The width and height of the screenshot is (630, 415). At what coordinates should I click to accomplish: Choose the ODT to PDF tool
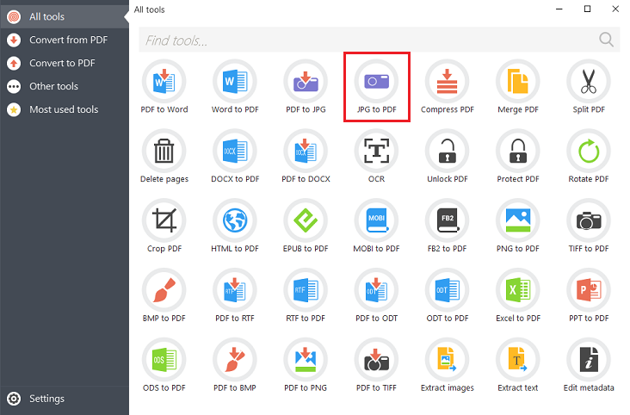point(448,296)
